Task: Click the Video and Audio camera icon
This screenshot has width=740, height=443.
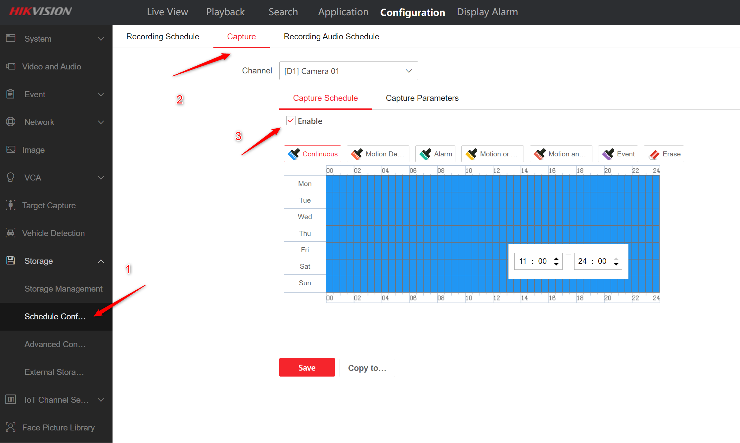Action: (x=11, y=66)
